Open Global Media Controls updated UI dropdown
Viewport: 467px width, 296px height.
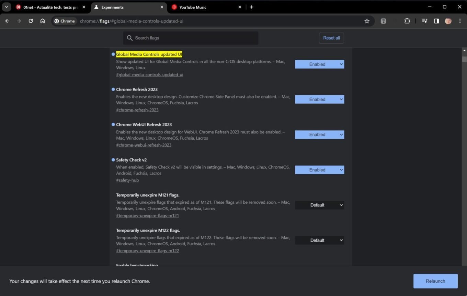319,64
